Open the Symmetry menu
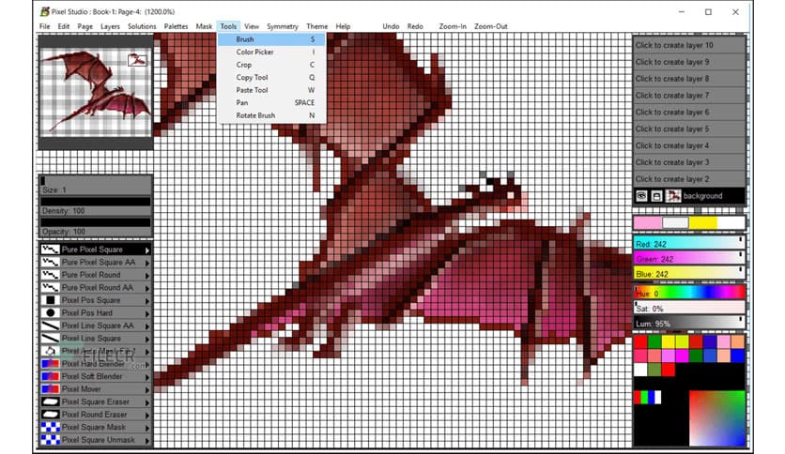This screenshot has width=785, height=454. pyautogui.click(x=283, y=26)
